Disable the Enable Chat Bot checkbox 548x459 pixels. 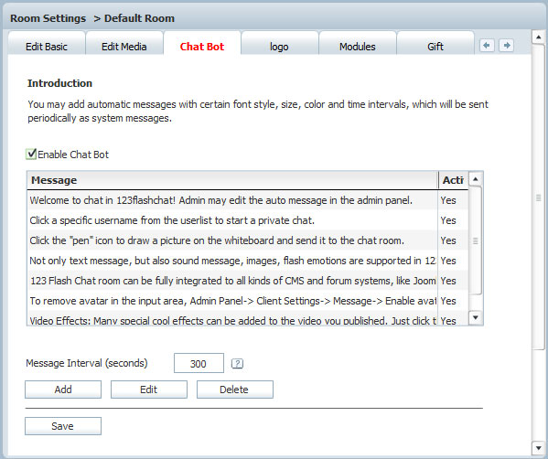click(31, 154)
